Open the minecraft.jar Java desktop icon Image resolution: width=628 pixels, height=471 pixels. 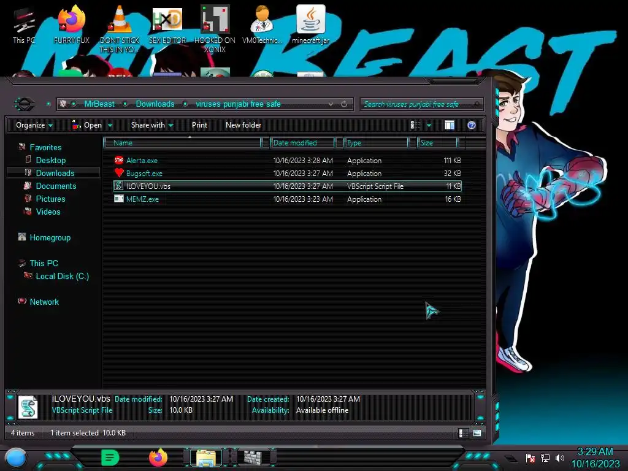point(310,26)
